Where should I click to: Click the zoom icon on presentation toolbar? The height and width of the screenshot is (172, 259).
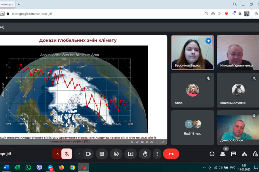click(132, 142)
